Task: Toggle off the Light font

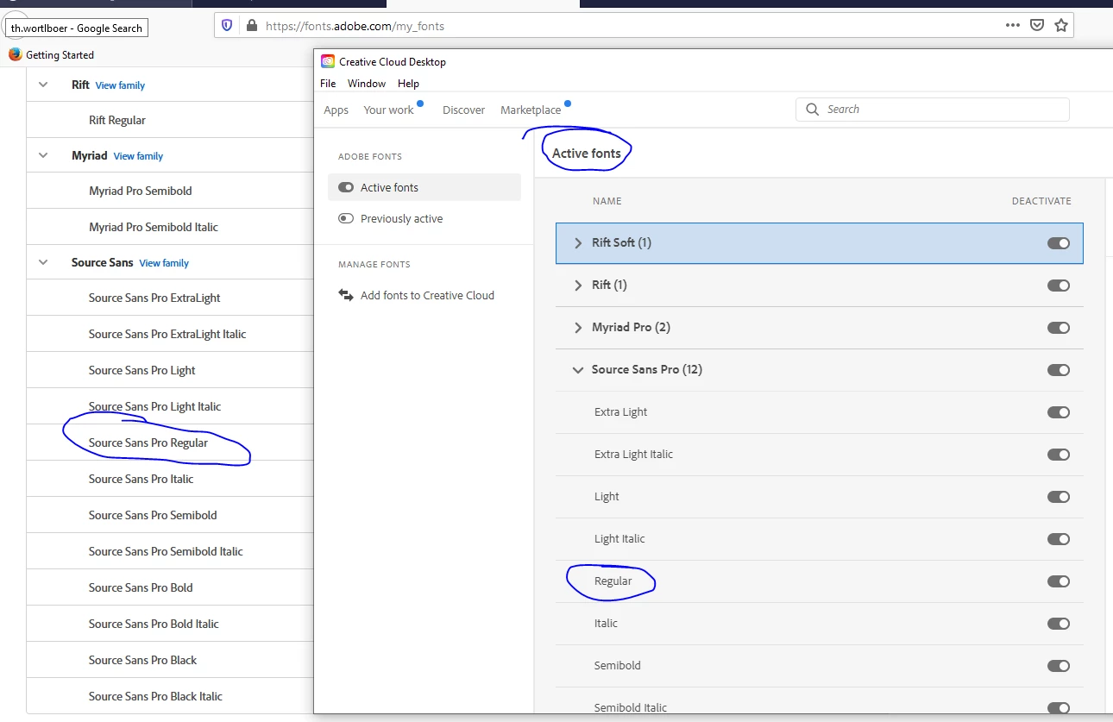Action: click(x=1059, y=497)
